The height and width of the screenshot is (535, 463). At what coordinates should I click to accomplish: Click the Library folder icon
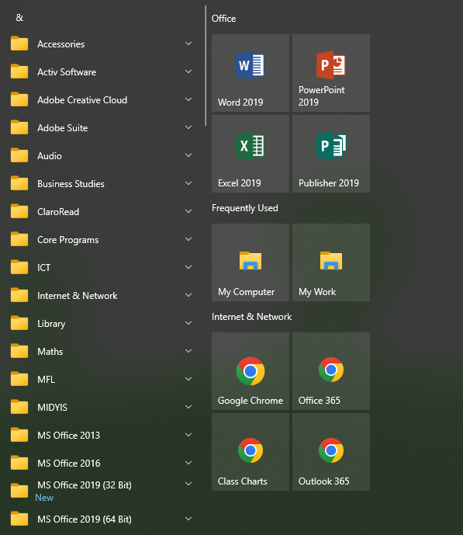click(x=19, y=324)
